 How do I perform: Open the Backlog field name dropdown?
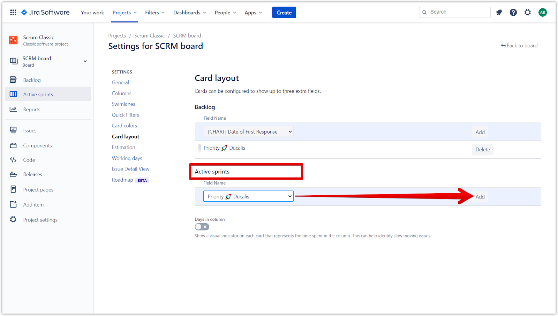pos(249,132)
